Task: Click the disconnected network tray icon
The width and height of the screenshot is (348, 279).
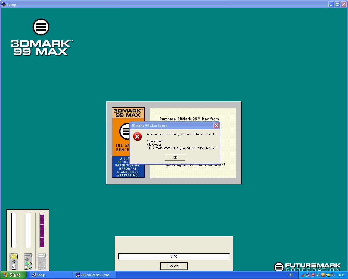Action: [308, 275]
